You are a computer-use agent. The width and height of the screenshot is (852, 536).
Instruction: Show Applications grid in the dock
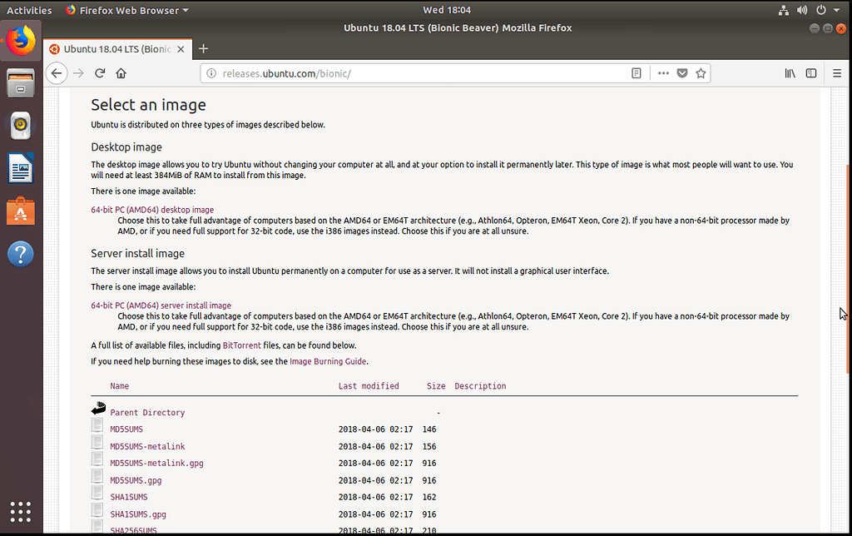tap(20, 512)
